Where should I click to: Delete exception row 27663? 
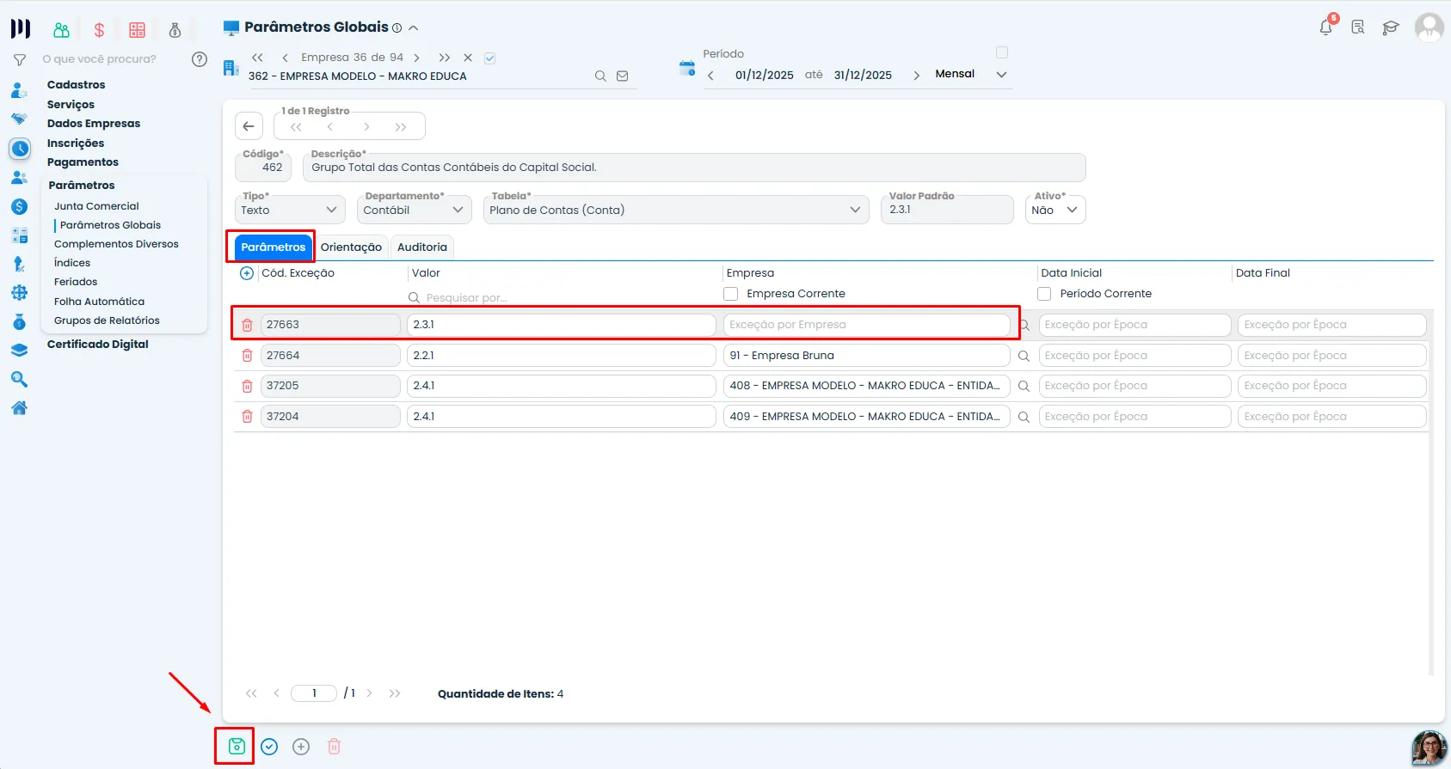[247, 325]
